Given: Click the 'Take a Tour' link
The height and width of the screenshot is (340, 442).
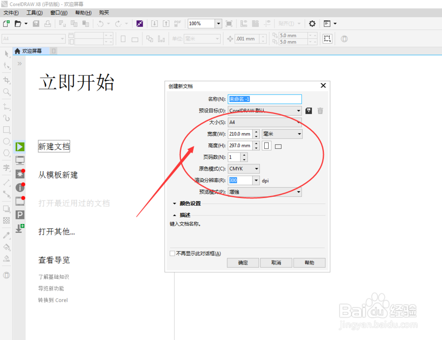Looking at the screenshot, I should pos(54,260).
